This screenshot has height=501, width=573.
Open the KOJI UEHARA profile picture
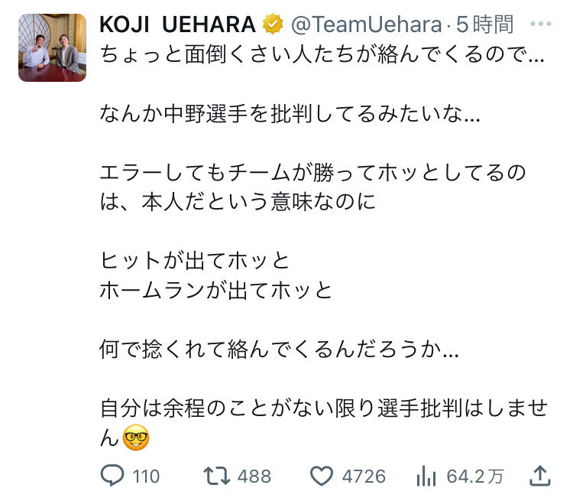[x=52, y=47]
